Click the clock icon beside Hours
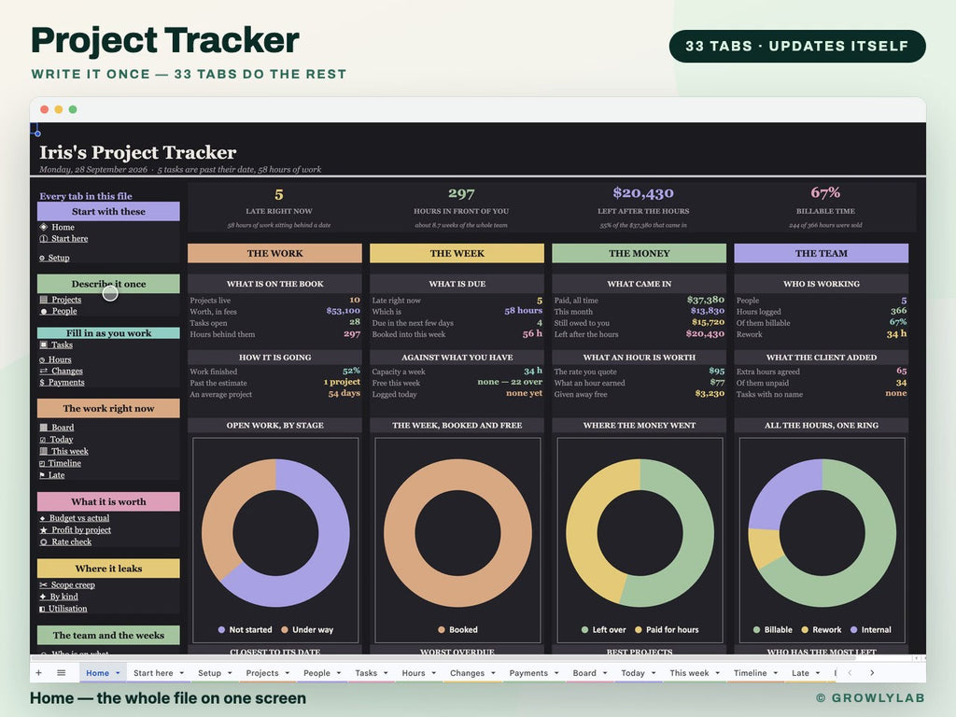956x717 pixels. 42,359
